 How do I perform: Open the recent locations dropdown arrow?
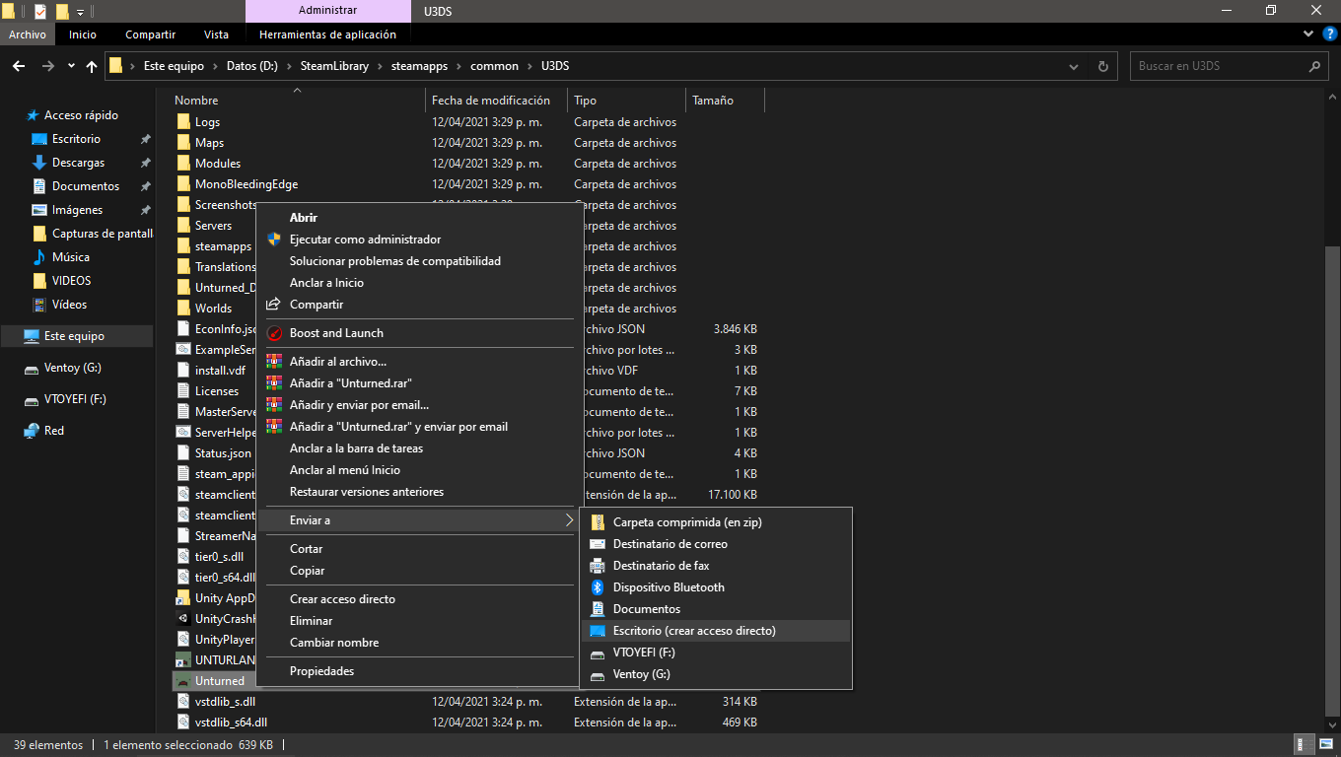coord(71,66)
